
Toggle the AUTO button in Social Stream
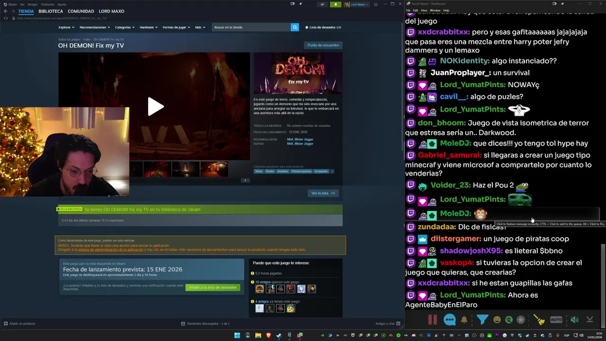(x=556, y=320)
